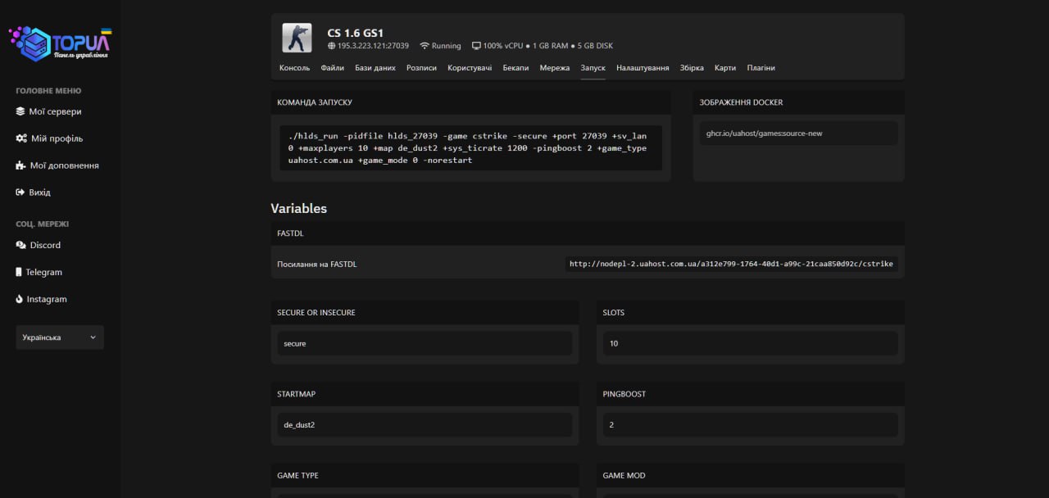Go to the Бекапи tab
The image size is (1049, 498).
(515, 68)
